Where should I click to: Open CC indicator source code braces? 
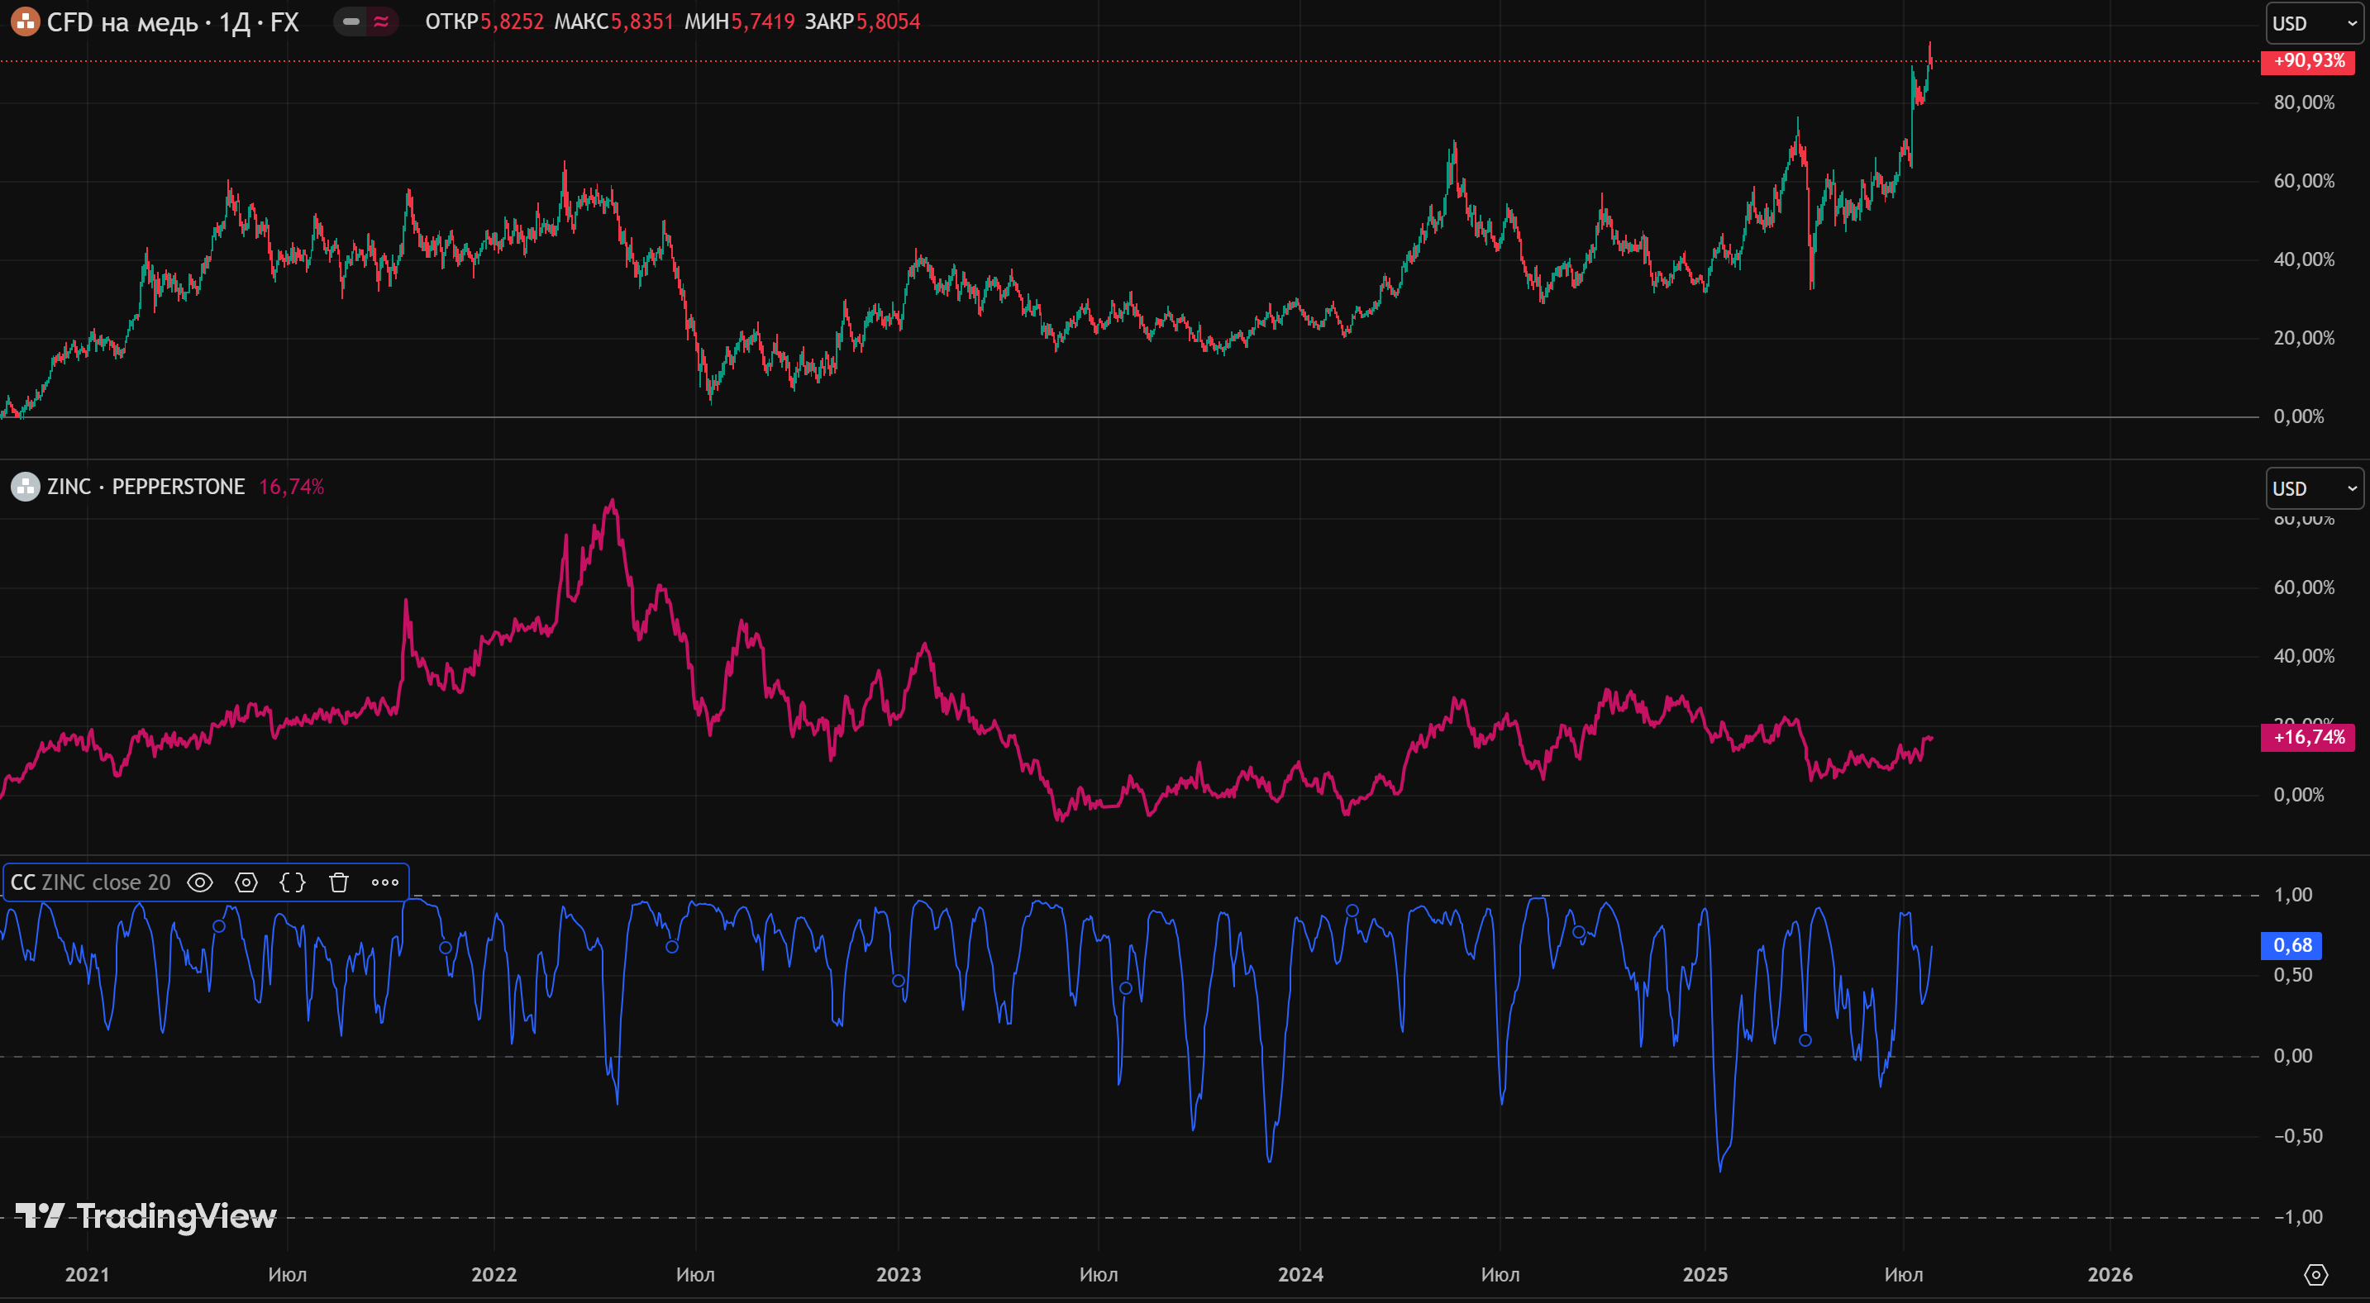(293, 882)
